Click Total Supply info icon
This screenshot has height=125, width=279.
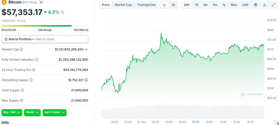point(23,90)
